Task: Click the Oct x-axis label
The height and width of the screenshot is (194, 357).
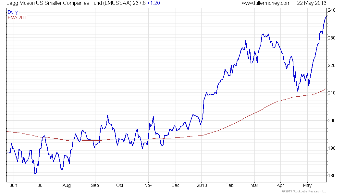Action: pos(120,185)
